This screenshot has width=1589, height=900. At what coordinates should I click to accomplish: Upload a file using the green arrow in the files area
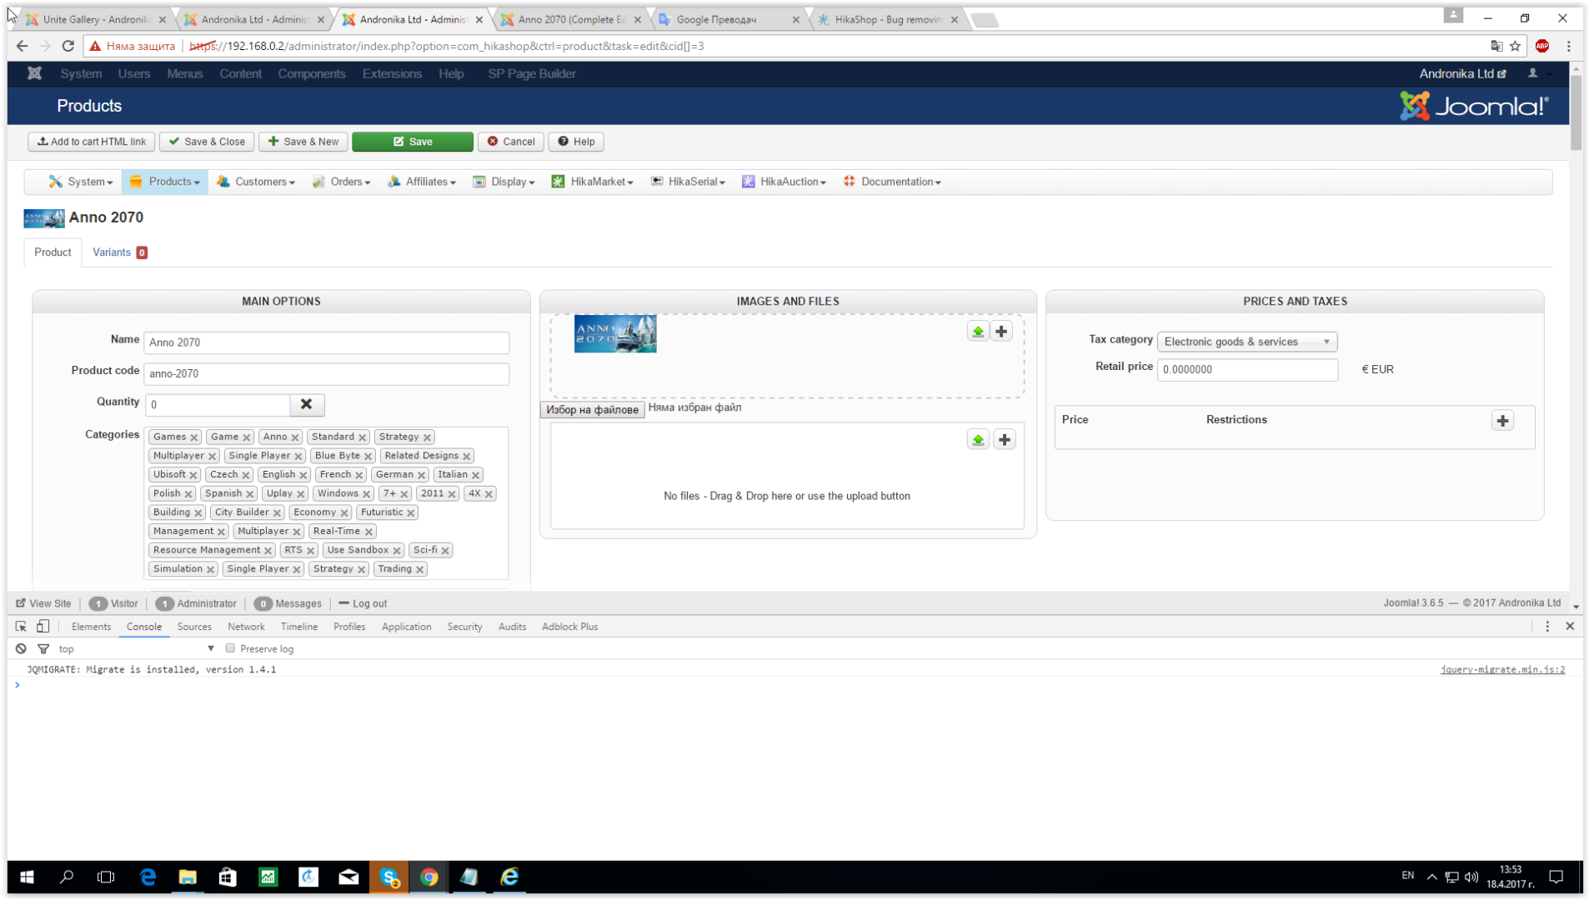(x=978, y=439)
